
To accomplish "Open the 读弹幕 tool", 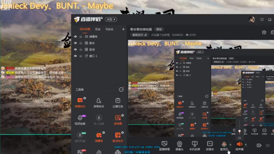I will 118,120.
